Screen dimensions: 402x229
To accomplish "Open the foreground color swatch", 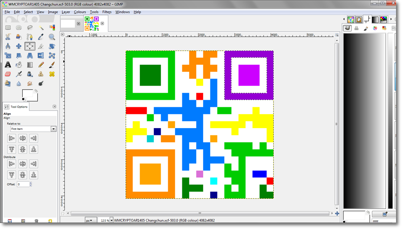I will click(27, 93).
